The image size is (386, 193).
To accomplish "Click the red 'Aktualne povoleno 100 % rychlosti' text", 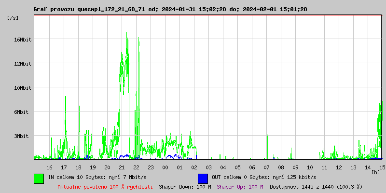I will point(105,187).
